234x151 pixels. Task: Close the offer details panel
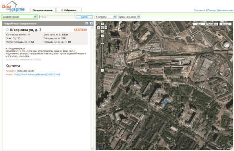91,23
